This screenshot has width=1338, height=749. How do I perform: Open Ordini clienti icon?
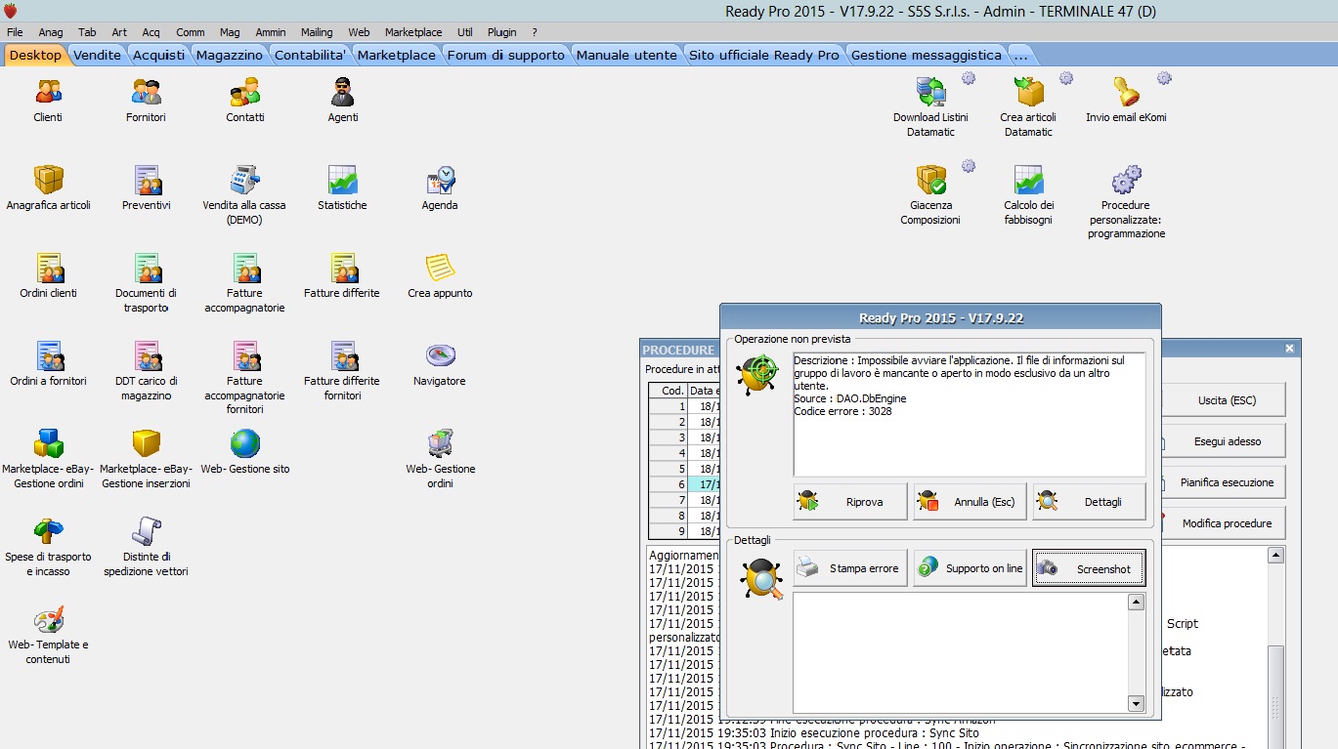[48, 269]
